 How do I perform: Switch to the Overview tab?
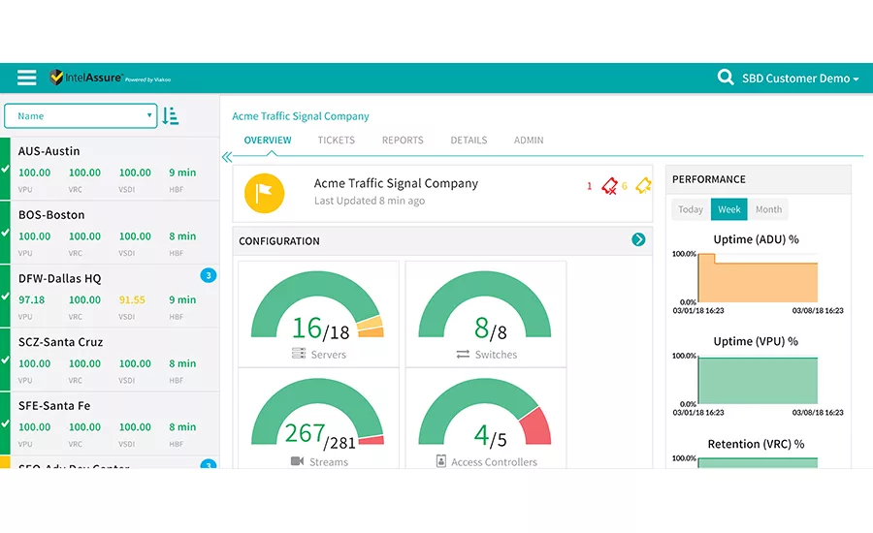(x=268, y=141)
